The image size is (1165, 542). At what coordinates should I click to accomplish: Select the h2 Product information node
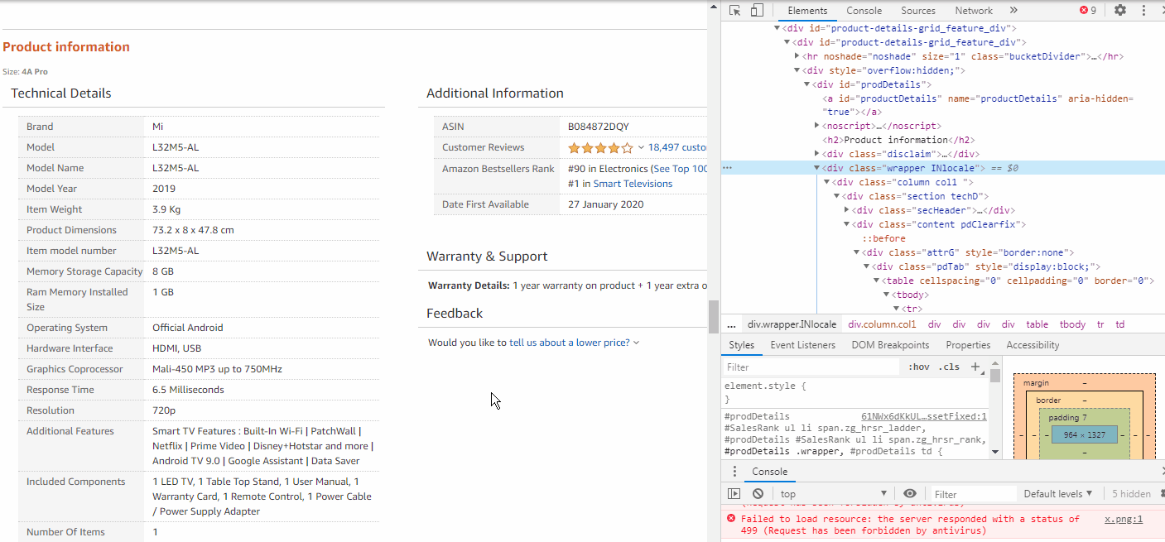(898, 140)
